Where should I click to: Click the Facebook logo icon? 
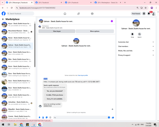click(x=3, y=14)
